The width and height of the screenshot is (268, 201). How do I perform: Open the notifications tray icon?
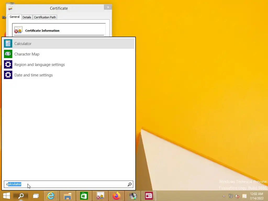pyautogui.click(x=244, y=196)
